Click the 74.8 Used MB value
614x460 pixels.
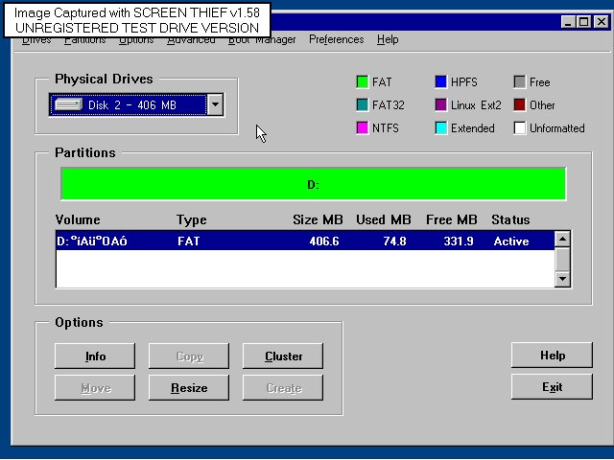click(394, 241)
